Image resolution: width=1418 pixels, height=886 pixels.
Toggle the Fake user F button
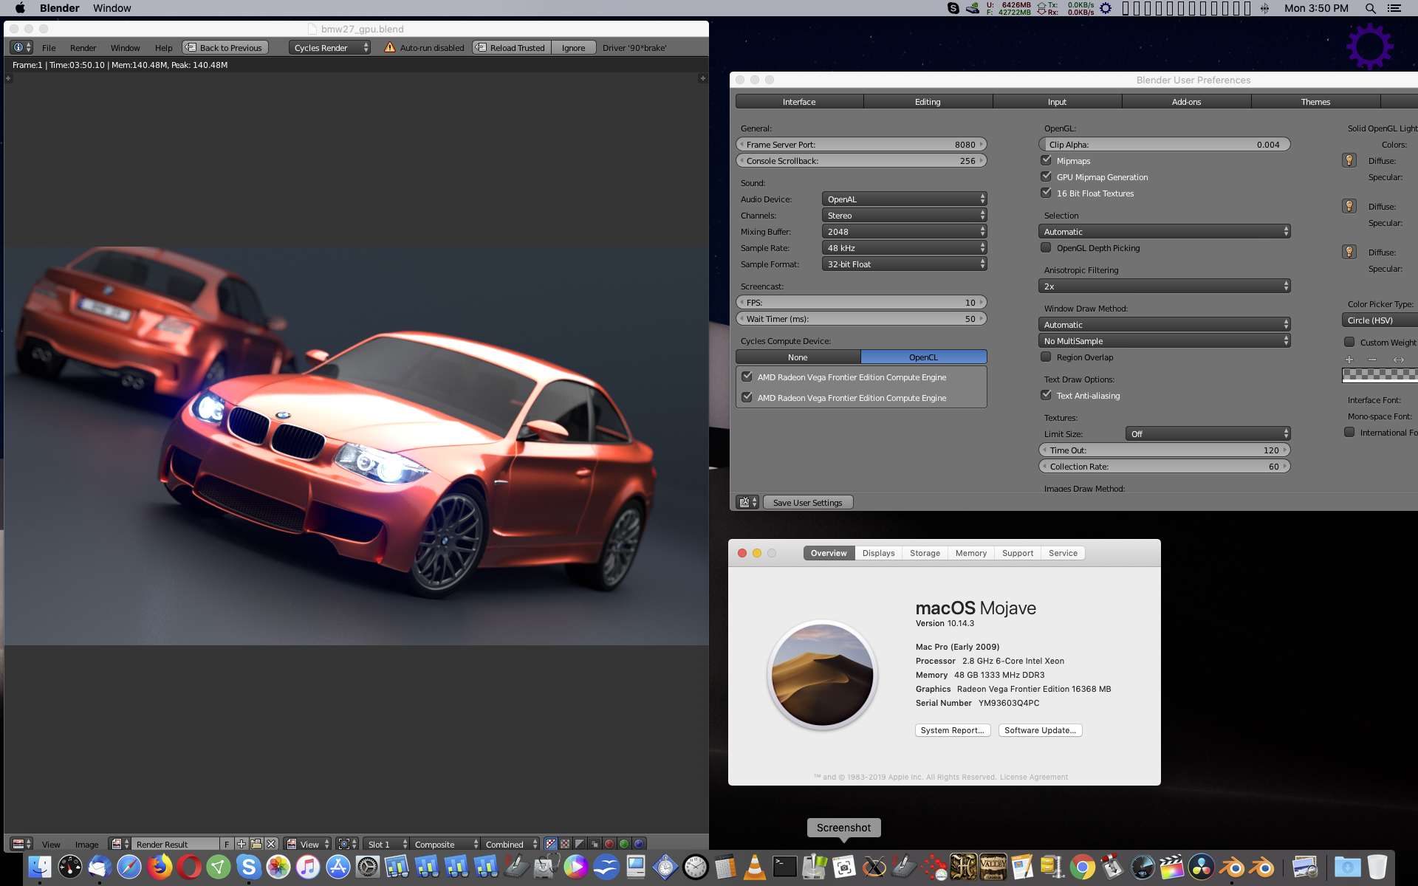pyautogui.click(x=227, y=844)
